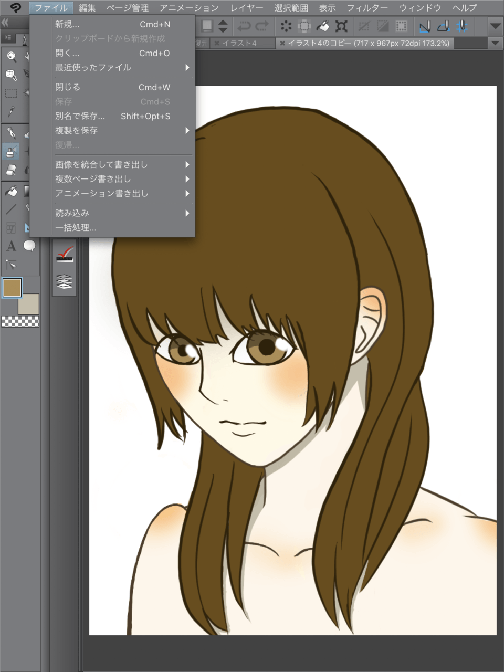Toggle snap to grid in toolbar
Screen dimensions: 504x672
coord(461,26)
